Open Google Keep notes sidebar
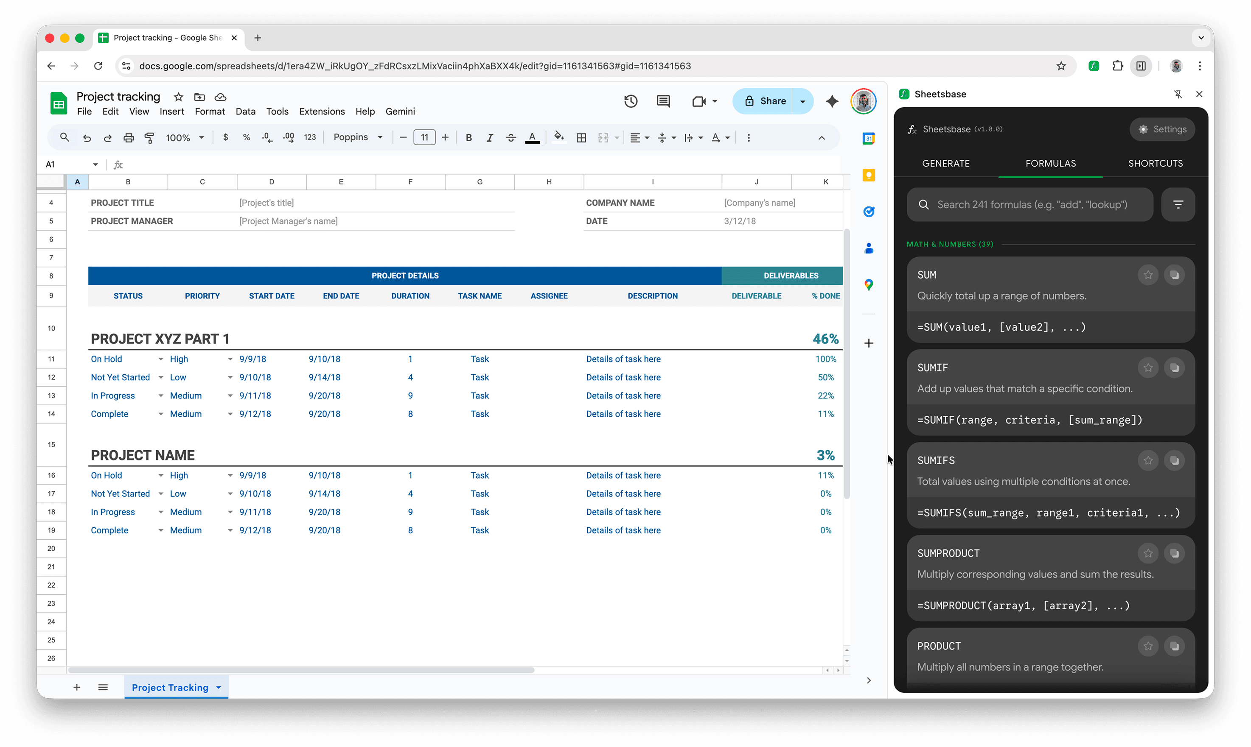 click(x=869, y=175)
